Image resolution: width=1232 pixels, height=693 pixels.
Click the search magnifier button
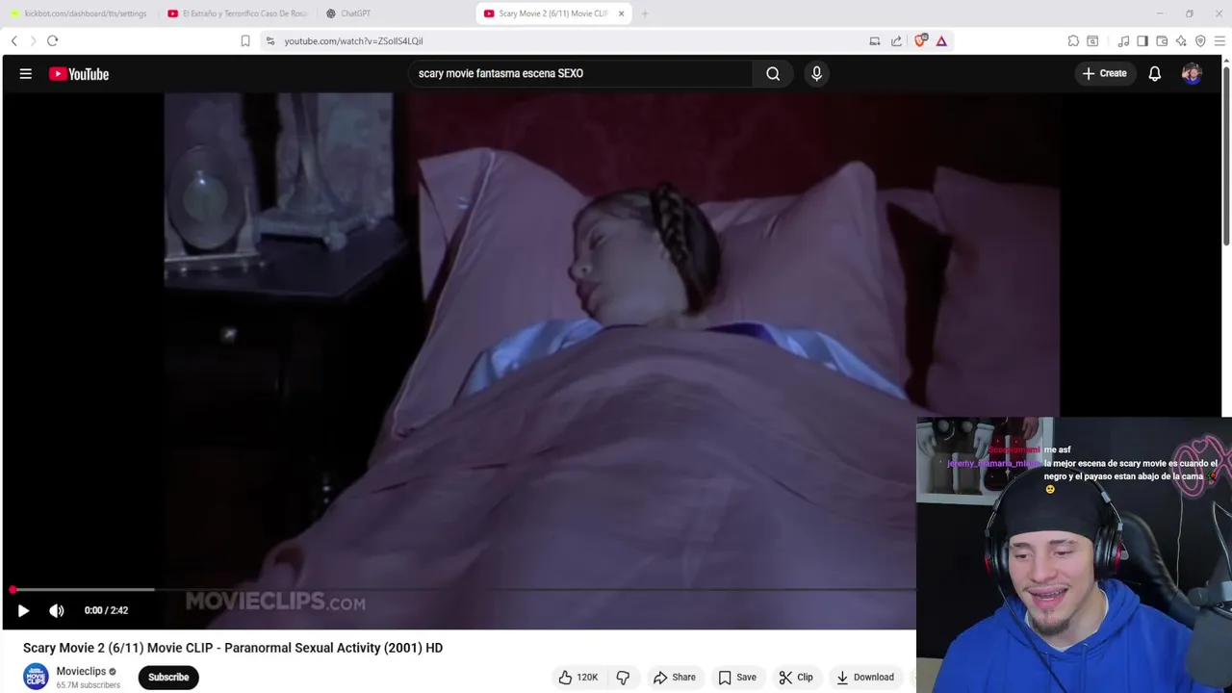[x=773, y=73]
